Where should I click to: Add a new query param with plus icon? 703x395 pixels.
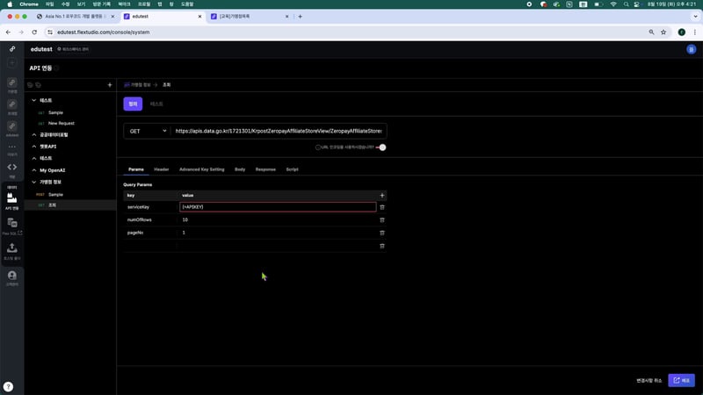click(x=381, y=195)
